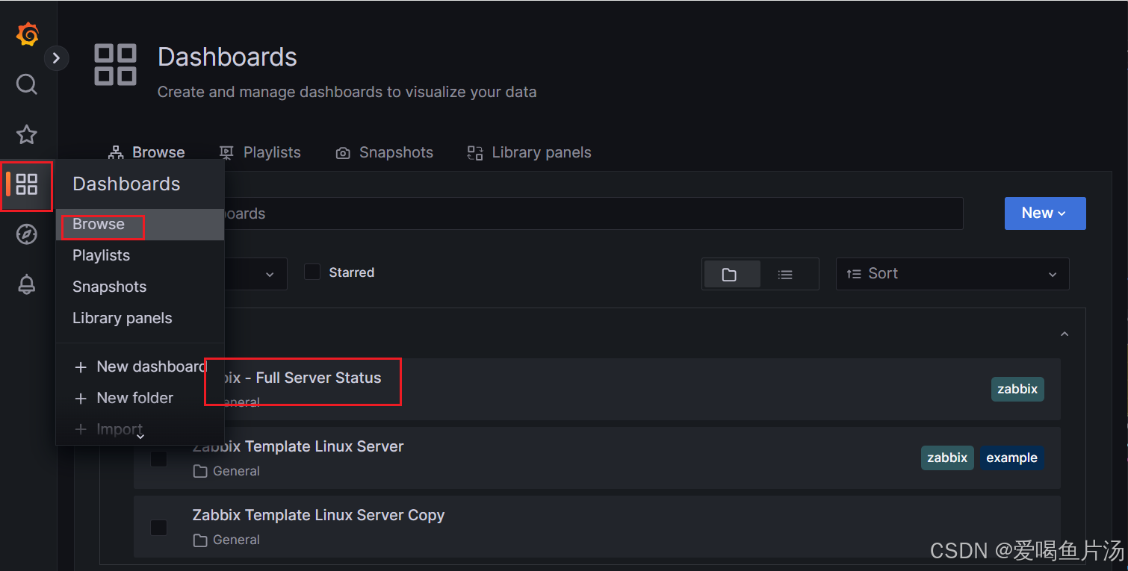1128x571 pixels.
Task: Choose New folder in flyout menu
Action: coord(140,398)
